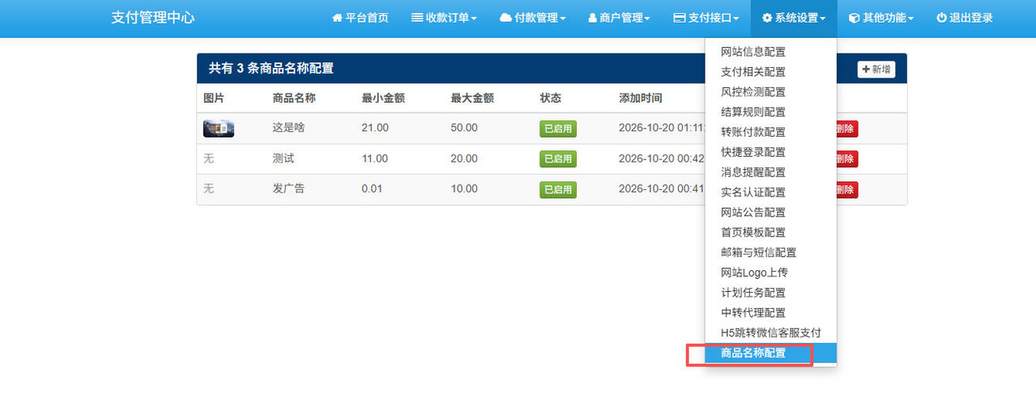Click the 添加时间 column header

point(641,98)
